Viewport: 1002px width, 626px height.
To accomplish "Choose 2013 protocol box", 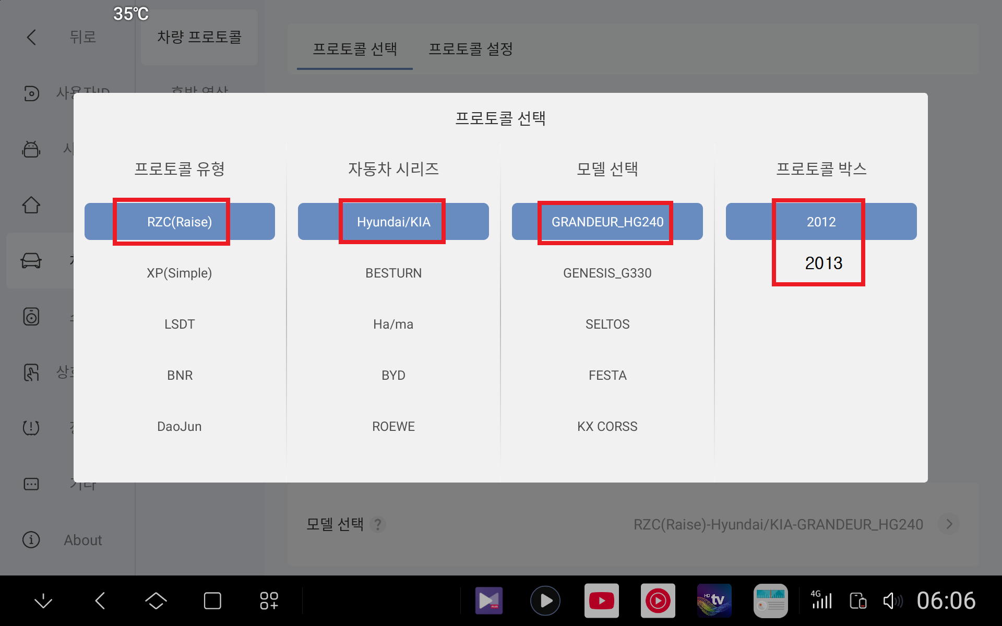I will [824, 263].
